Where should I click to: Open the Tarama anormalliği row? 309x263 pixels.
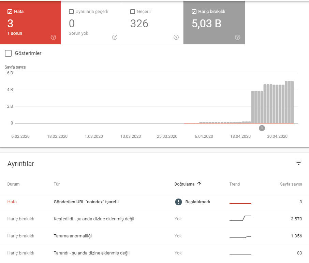(x=154, y=237)
